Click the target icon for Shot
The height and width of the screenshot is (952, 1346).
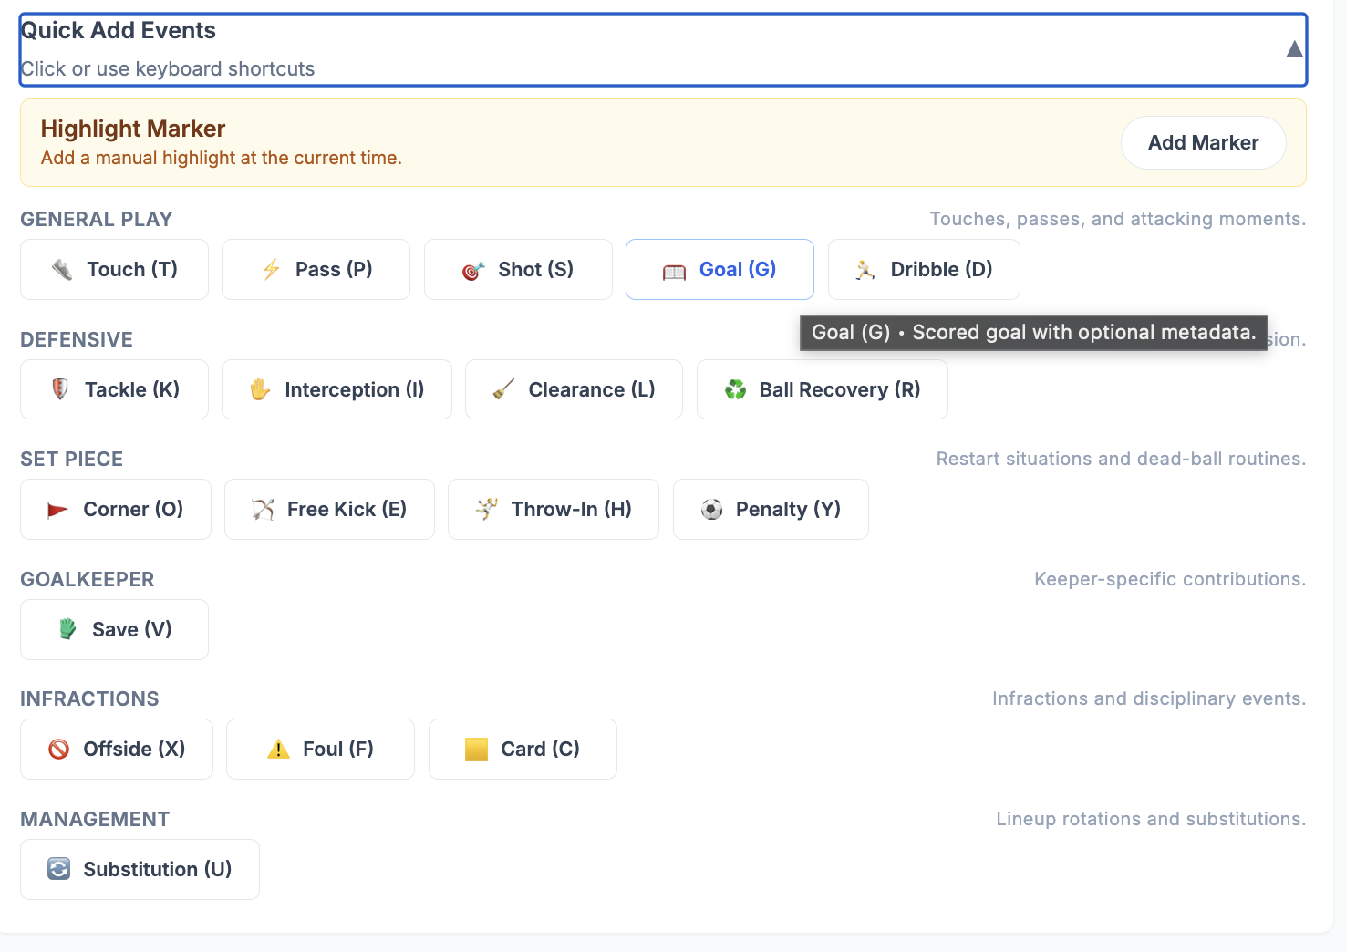[472, 271]
